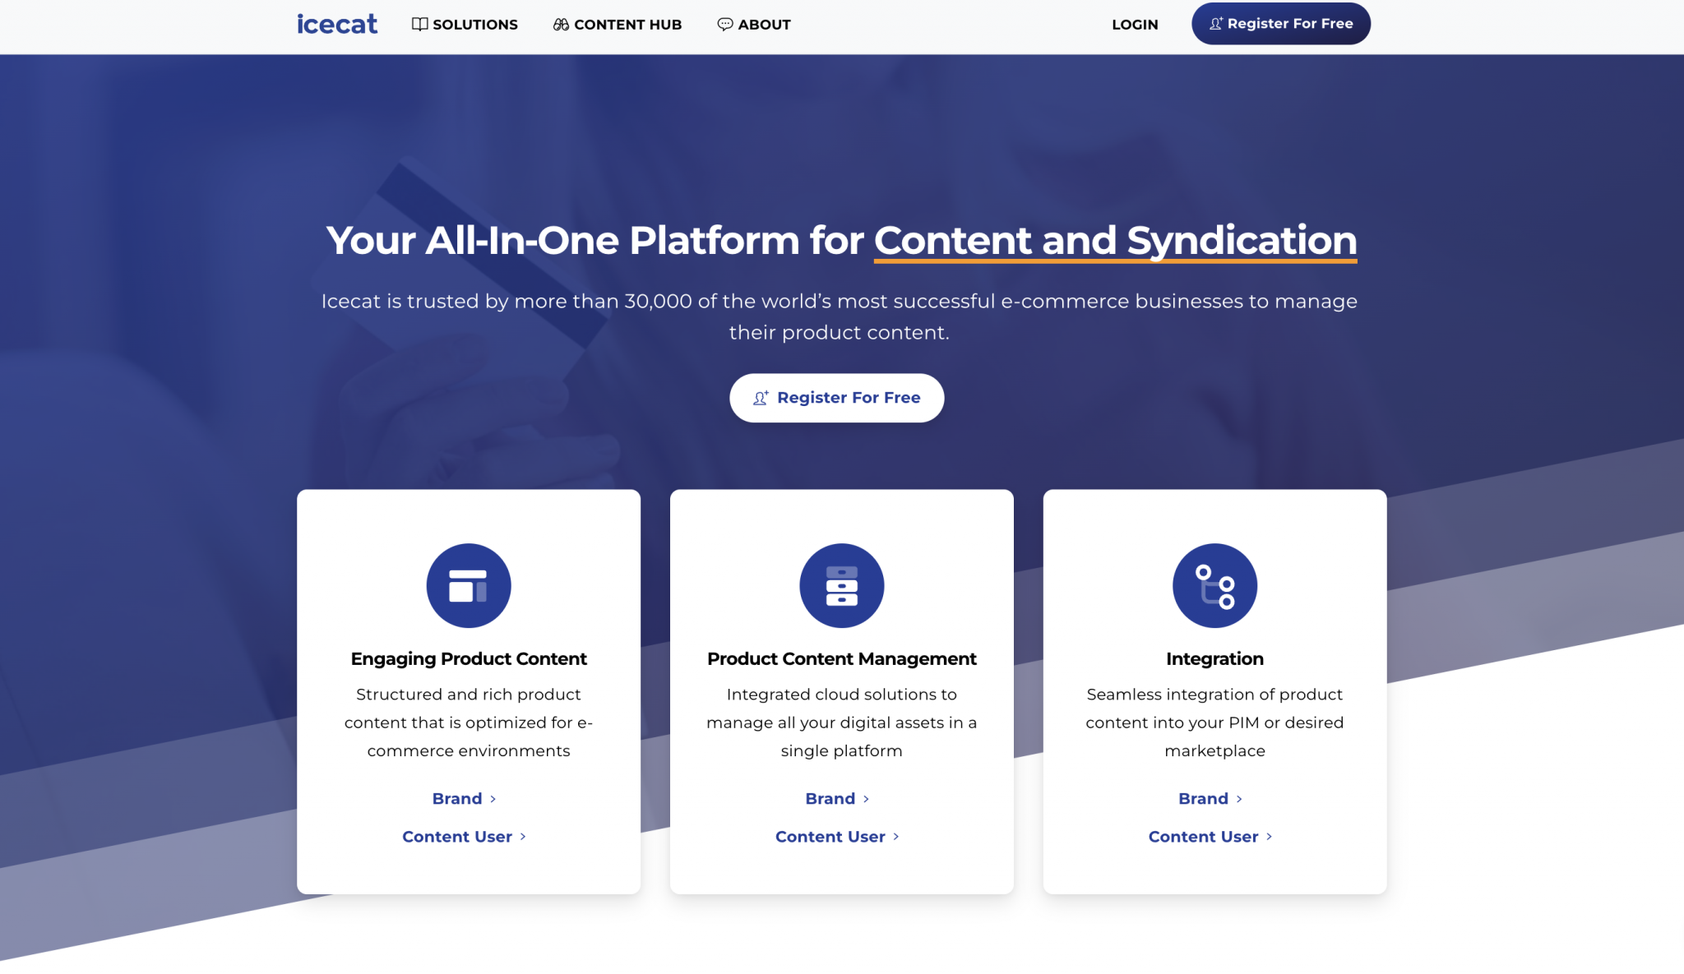
Task: Open the Content Hub menu
Action: click(618, 24)
